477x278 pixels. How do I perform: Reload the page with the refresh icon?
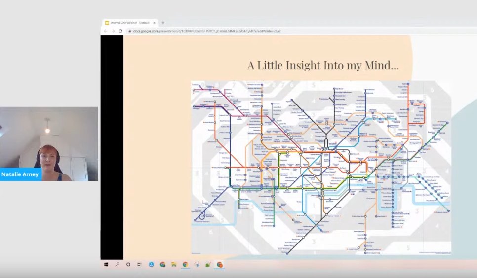coord(120,31)
